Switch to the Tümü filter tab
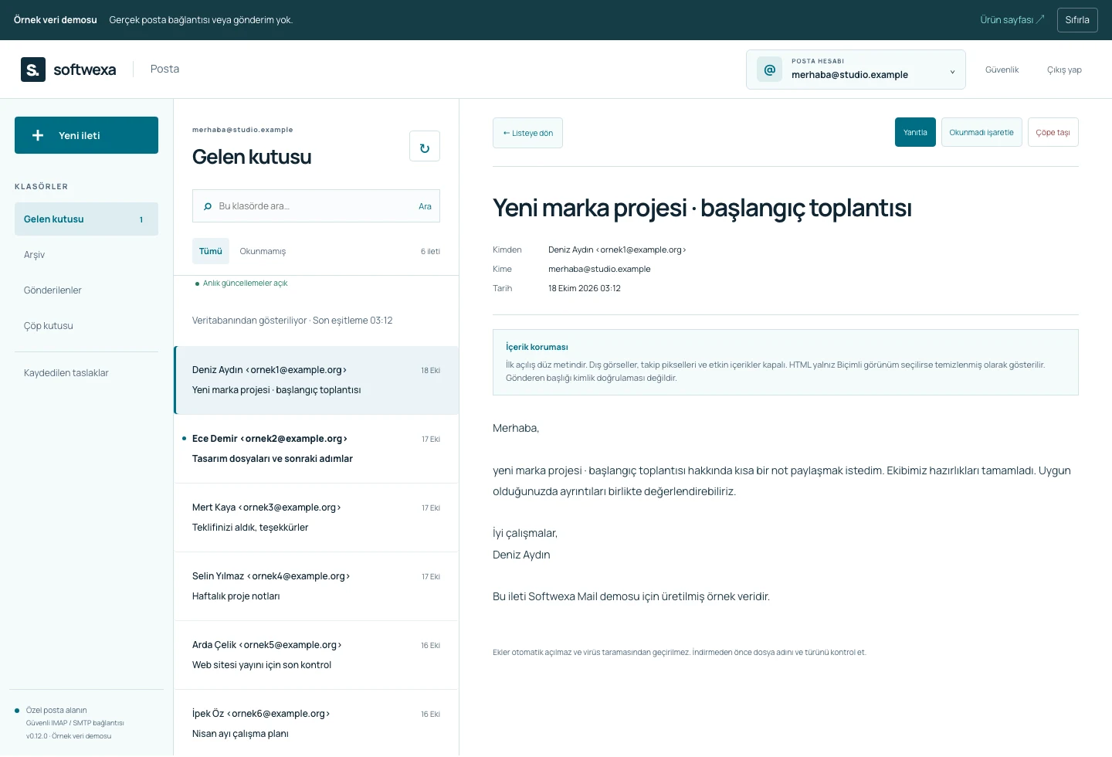Screen dimensions: 1112x757 click(211, 251)
